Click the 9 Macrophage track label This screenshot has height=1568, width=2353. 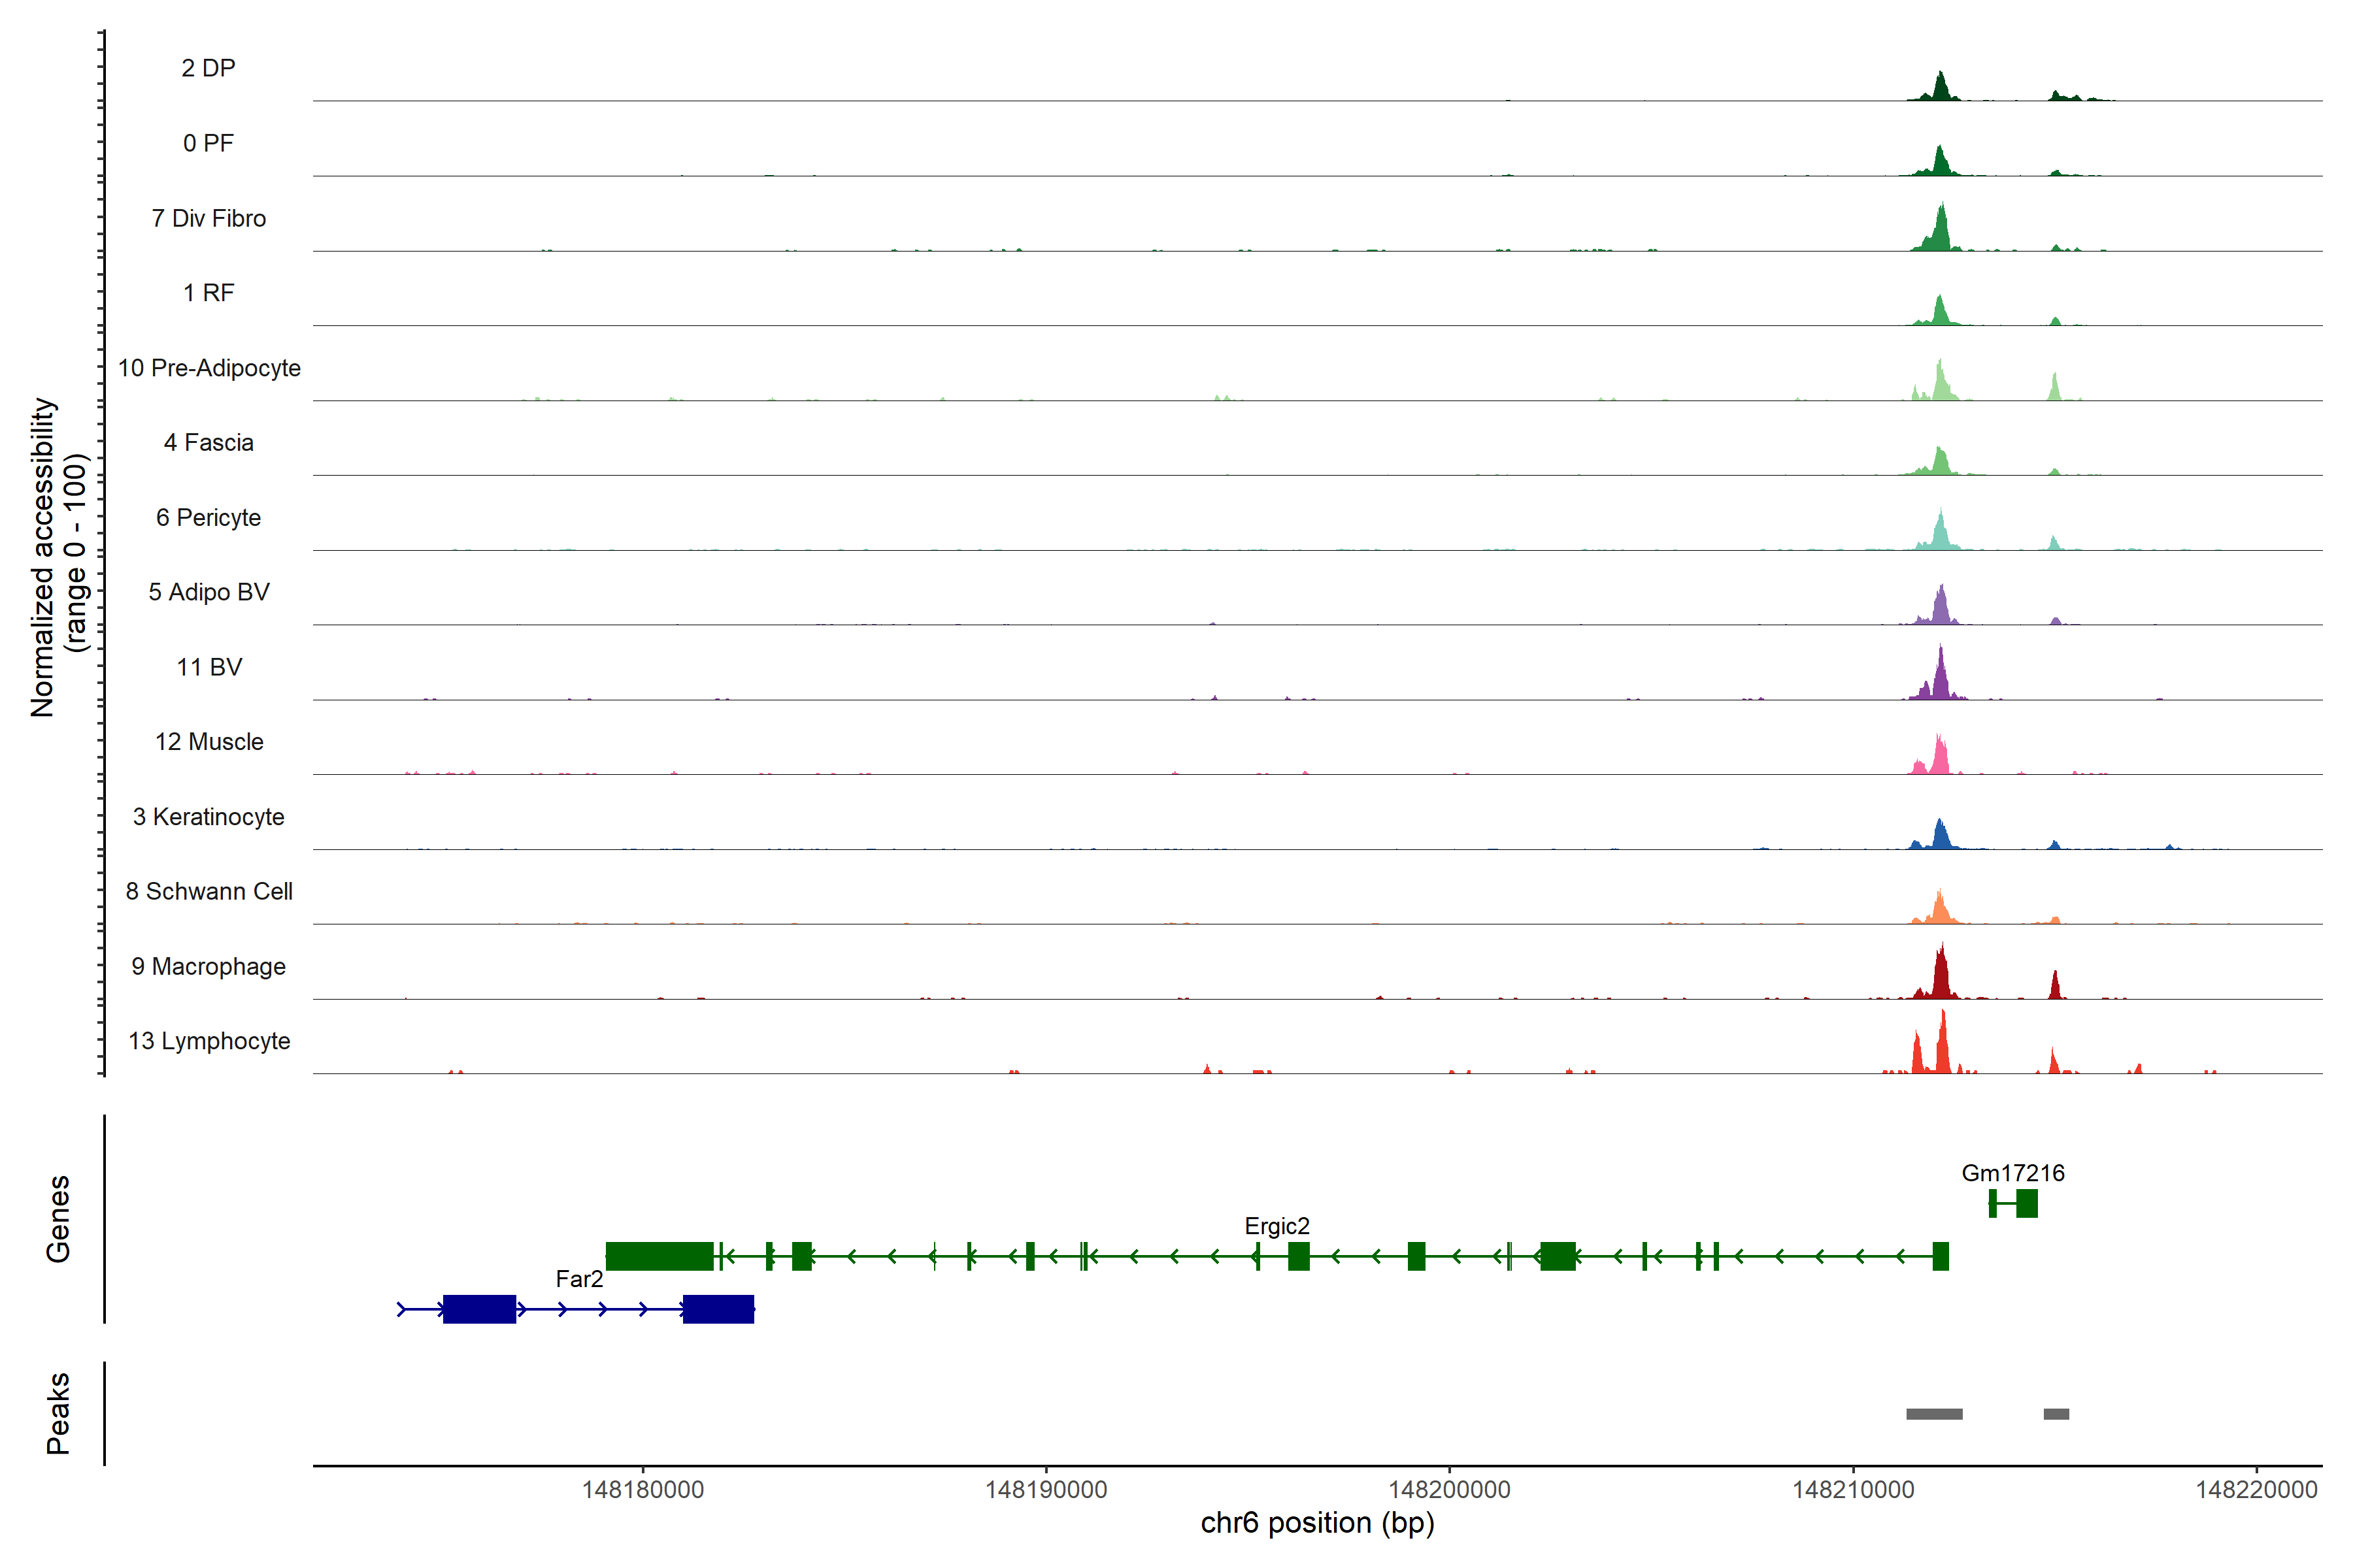point(208,967)
